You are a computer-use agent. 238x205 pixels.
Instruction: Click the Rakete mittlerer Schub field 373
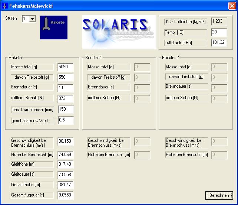[x=66, y=98]
